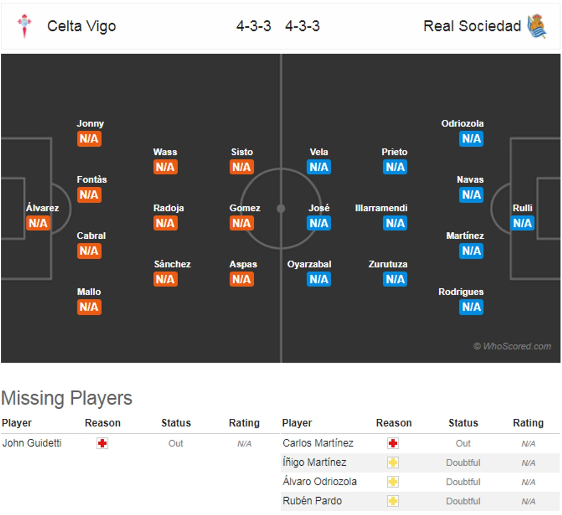Click Rulli's blue N/A rating badge
Screen dimensions: 562x515
pos(522,223)
